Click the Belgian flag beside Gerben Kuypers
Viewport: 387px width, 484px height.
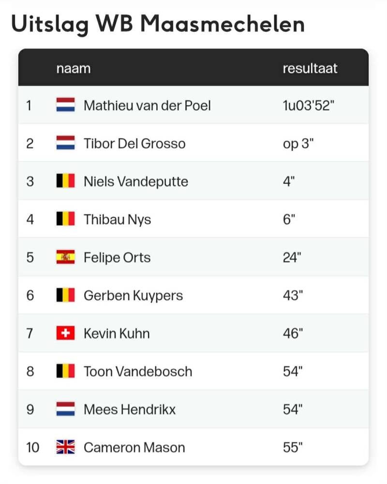[65, 295]
